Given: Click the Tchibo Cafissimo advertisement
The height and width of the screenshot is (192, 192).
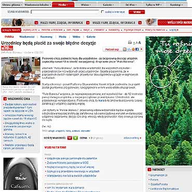Looking at the screenshot, I should [21, 174].
